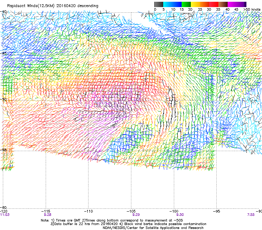Click the 9:28 pass time label
This screenshot has height=230, width=262.
click(x=48, y=215)
